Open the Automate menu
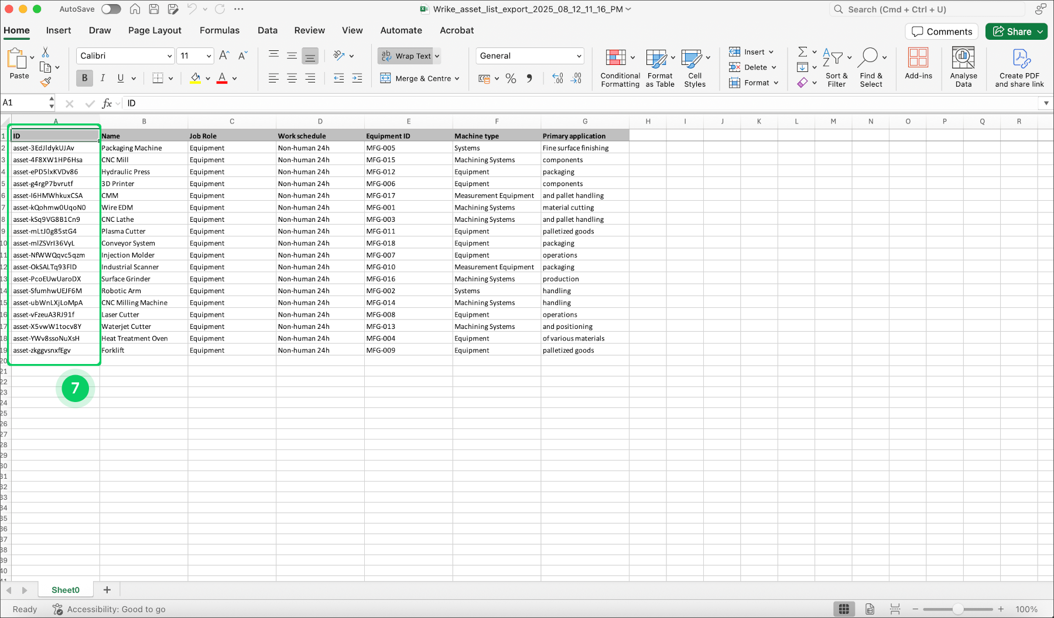 point(401,30)
